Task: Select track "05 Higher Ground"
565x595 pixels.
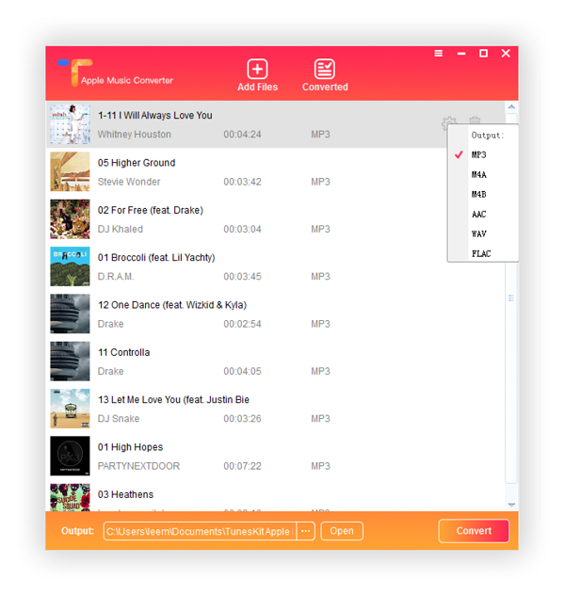Action: 137,163
